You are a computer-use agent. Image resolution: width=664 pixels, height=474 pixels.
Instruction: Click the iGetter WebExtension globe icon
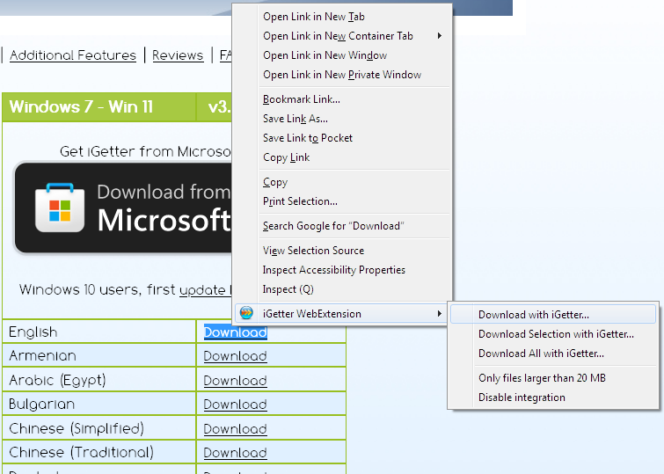pyautogui.click(x=246, y=314)
